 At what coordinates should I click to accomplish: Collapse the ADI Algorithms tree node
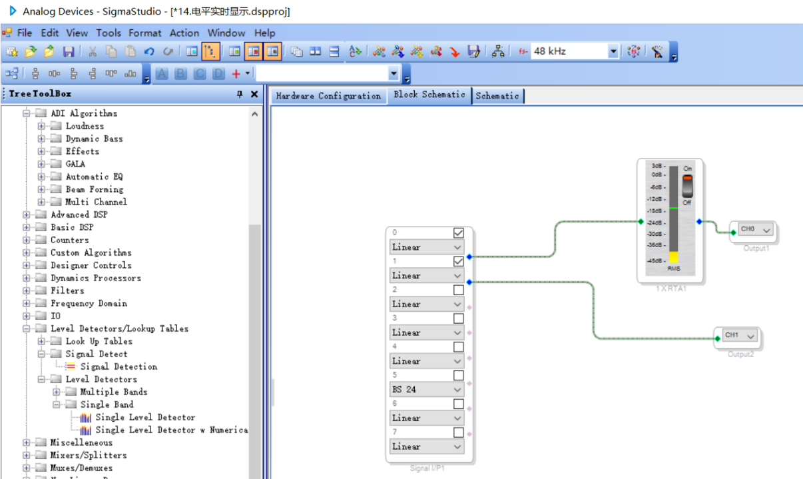(27, 113)
